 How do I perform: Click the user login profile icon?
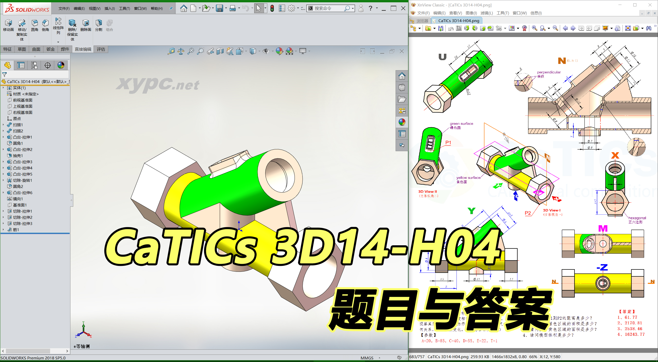(361, 8)
